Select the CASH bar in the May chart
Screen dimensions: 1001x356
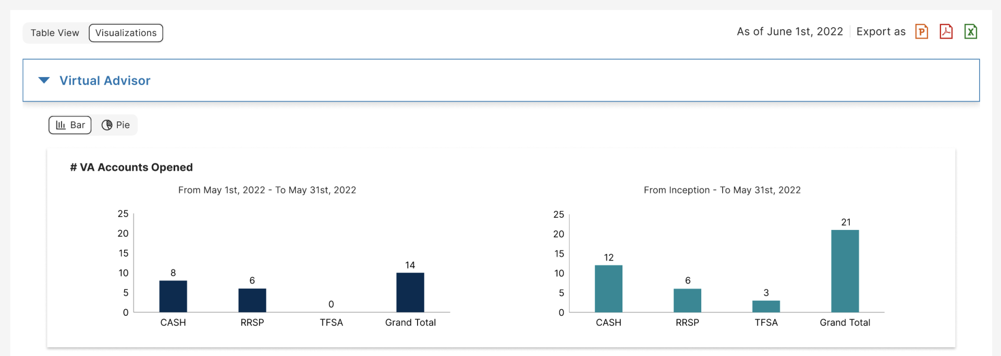click(x=173, y=296)
